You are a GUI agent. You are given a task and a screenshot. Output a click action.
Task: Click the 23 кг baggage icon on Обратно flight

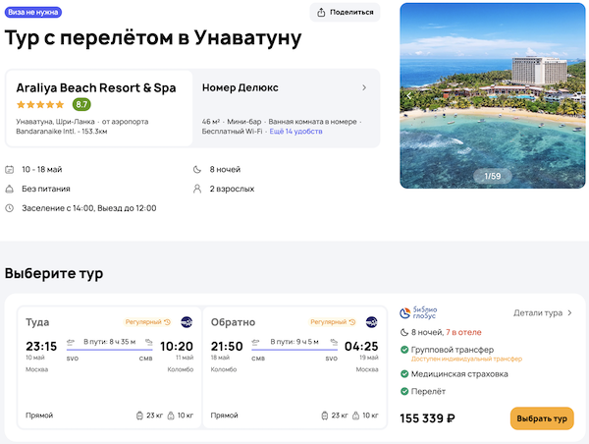click(323, 416)
